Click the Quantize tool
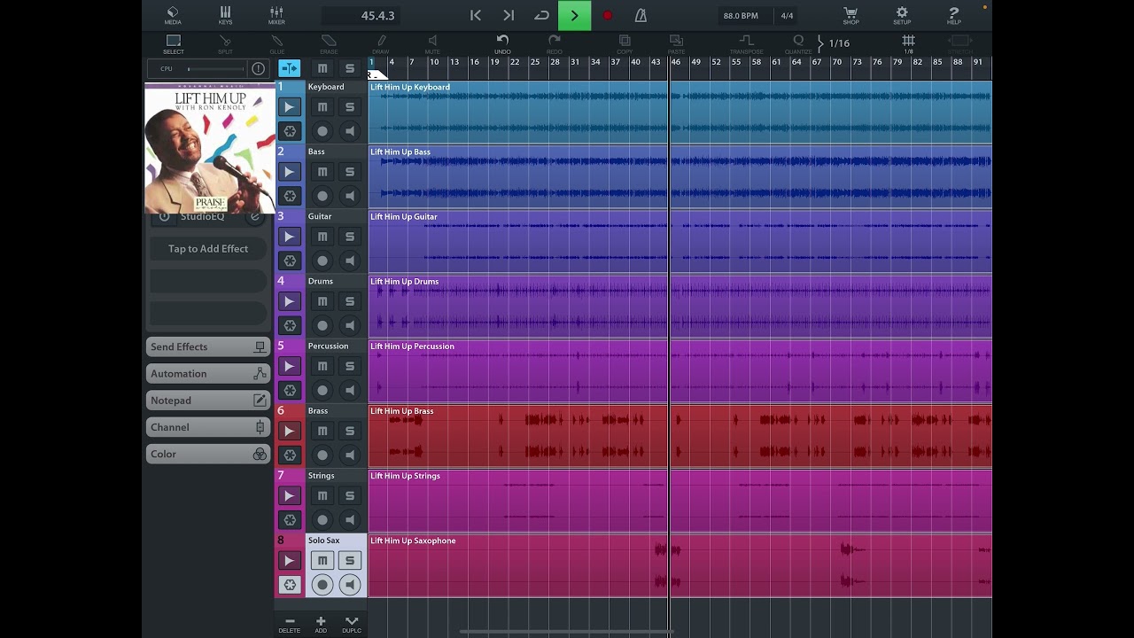1134x638 pixels. click(x=798, y=44)
